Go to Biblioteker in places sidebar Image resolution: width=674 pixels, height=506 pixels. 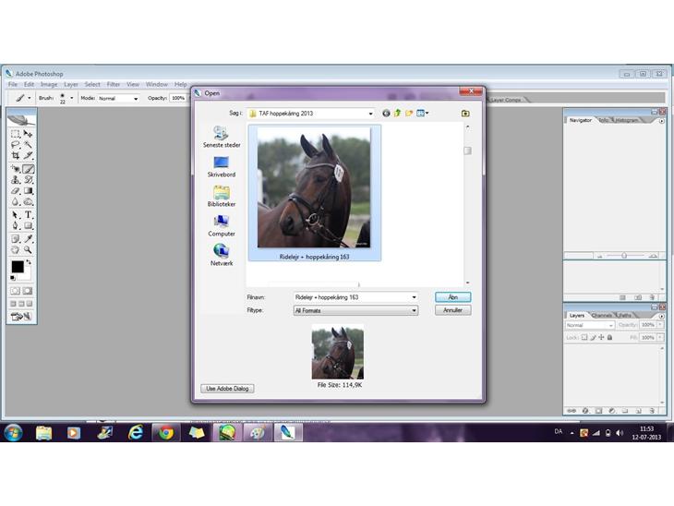[222, 196]
